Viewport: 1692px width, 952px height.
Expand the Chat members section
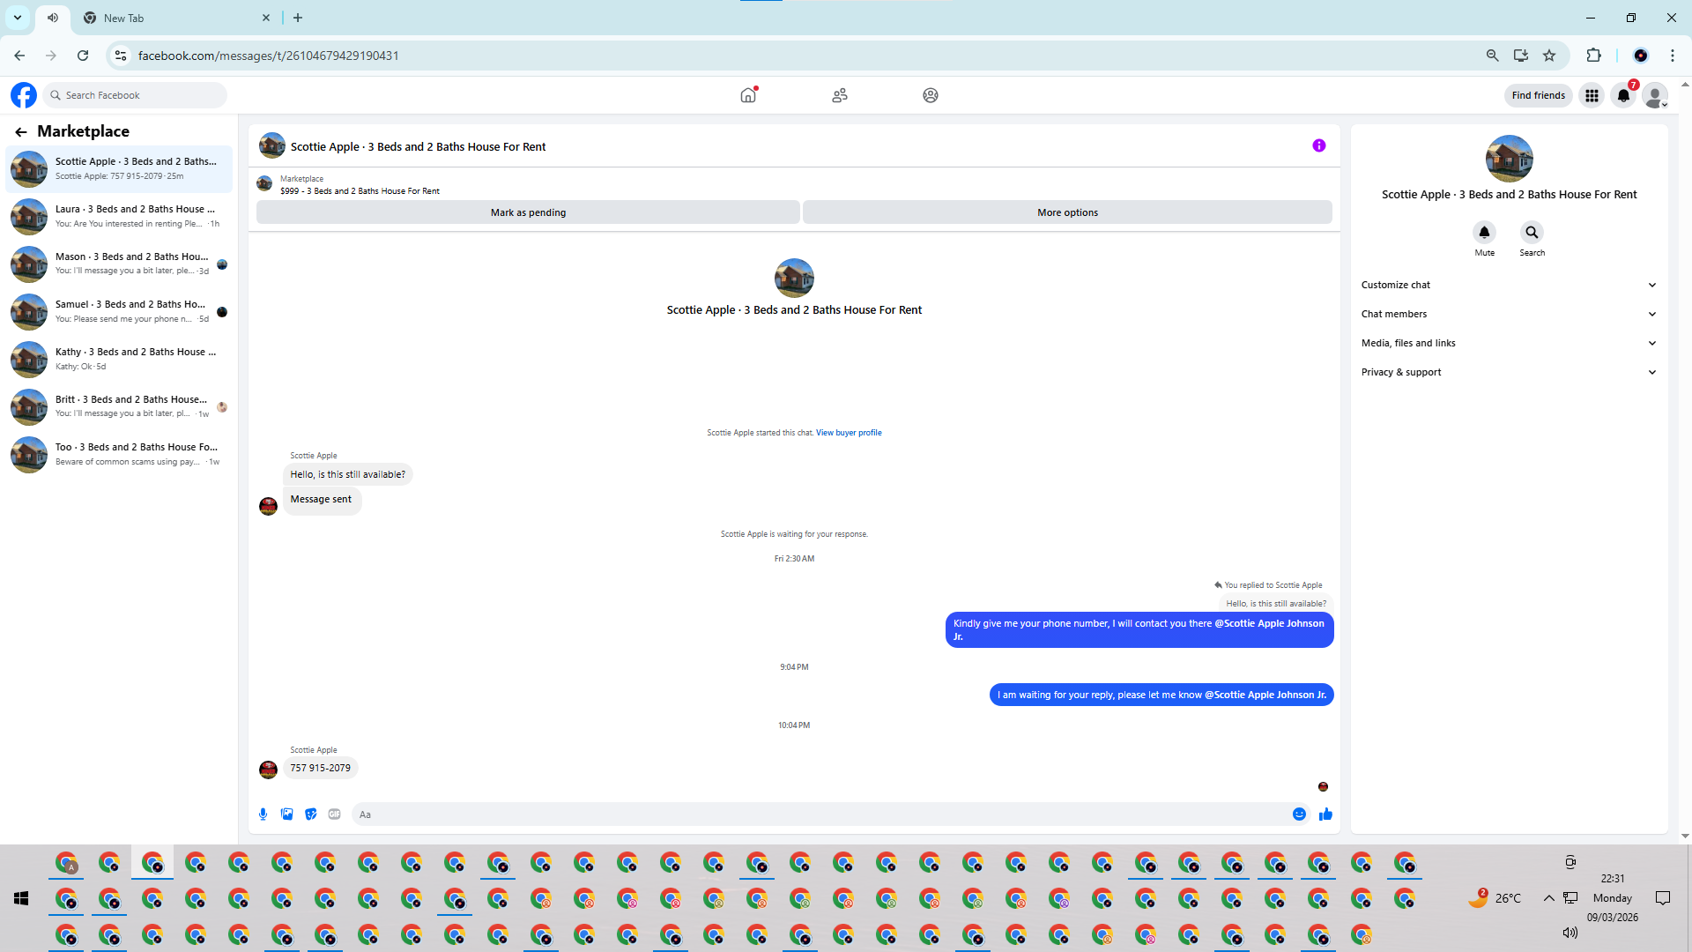(1509, 314)
